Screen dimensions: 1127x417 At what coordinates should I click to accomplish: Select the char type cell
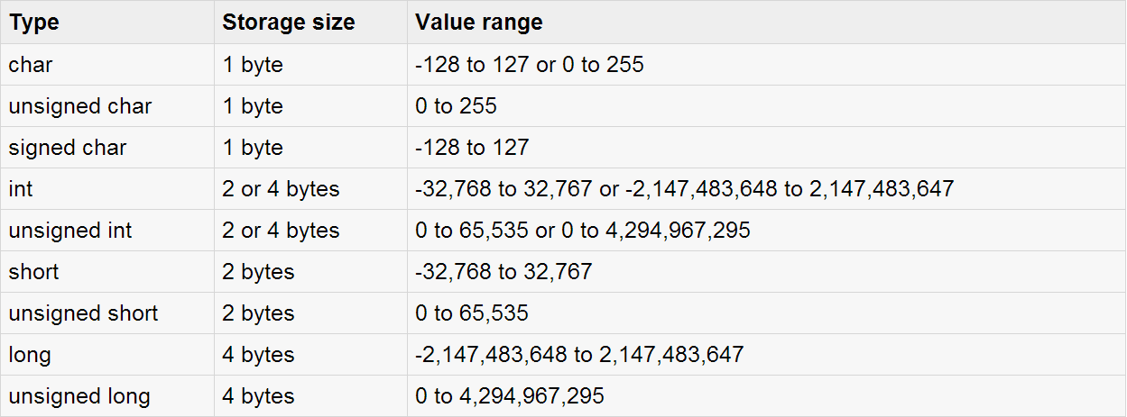(31, 65)
